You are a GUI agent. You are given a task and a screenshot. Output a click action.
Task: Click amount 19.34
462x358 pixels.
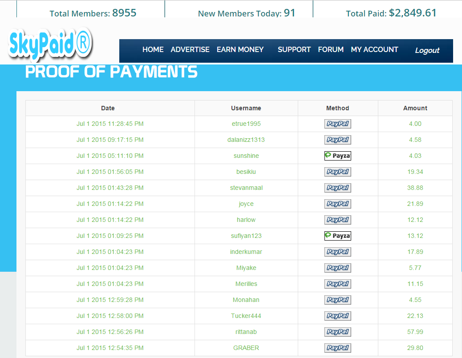click(415, 172)
